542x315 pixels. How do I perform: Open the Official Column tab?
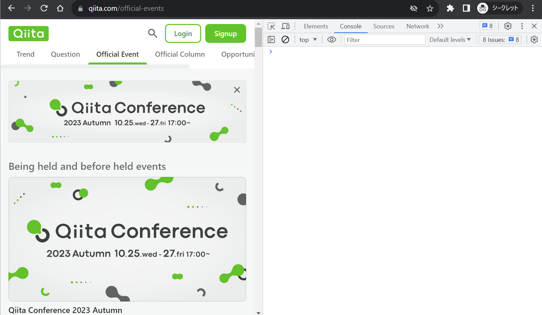[x=180, y=54]
